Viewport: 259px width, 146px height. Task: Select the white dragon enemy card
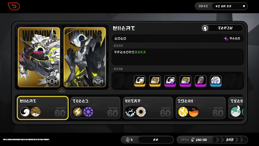39,57
